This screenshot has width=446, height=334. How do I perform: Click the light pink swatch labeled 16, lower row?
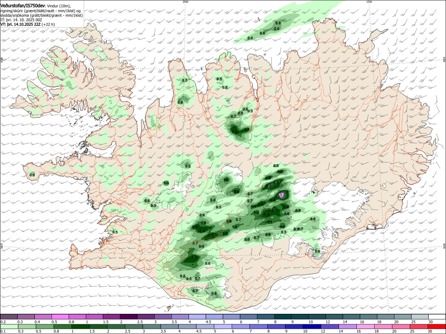pyautogui.click(x=366, y=327)
